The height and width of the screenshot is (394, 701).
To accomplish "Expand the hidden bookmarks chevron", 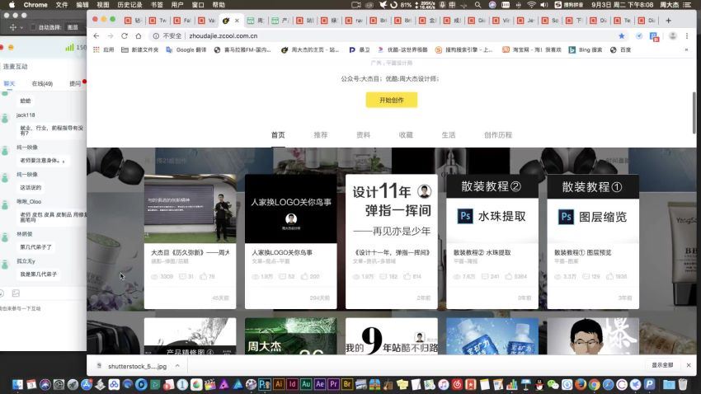I will pos(686,49).
